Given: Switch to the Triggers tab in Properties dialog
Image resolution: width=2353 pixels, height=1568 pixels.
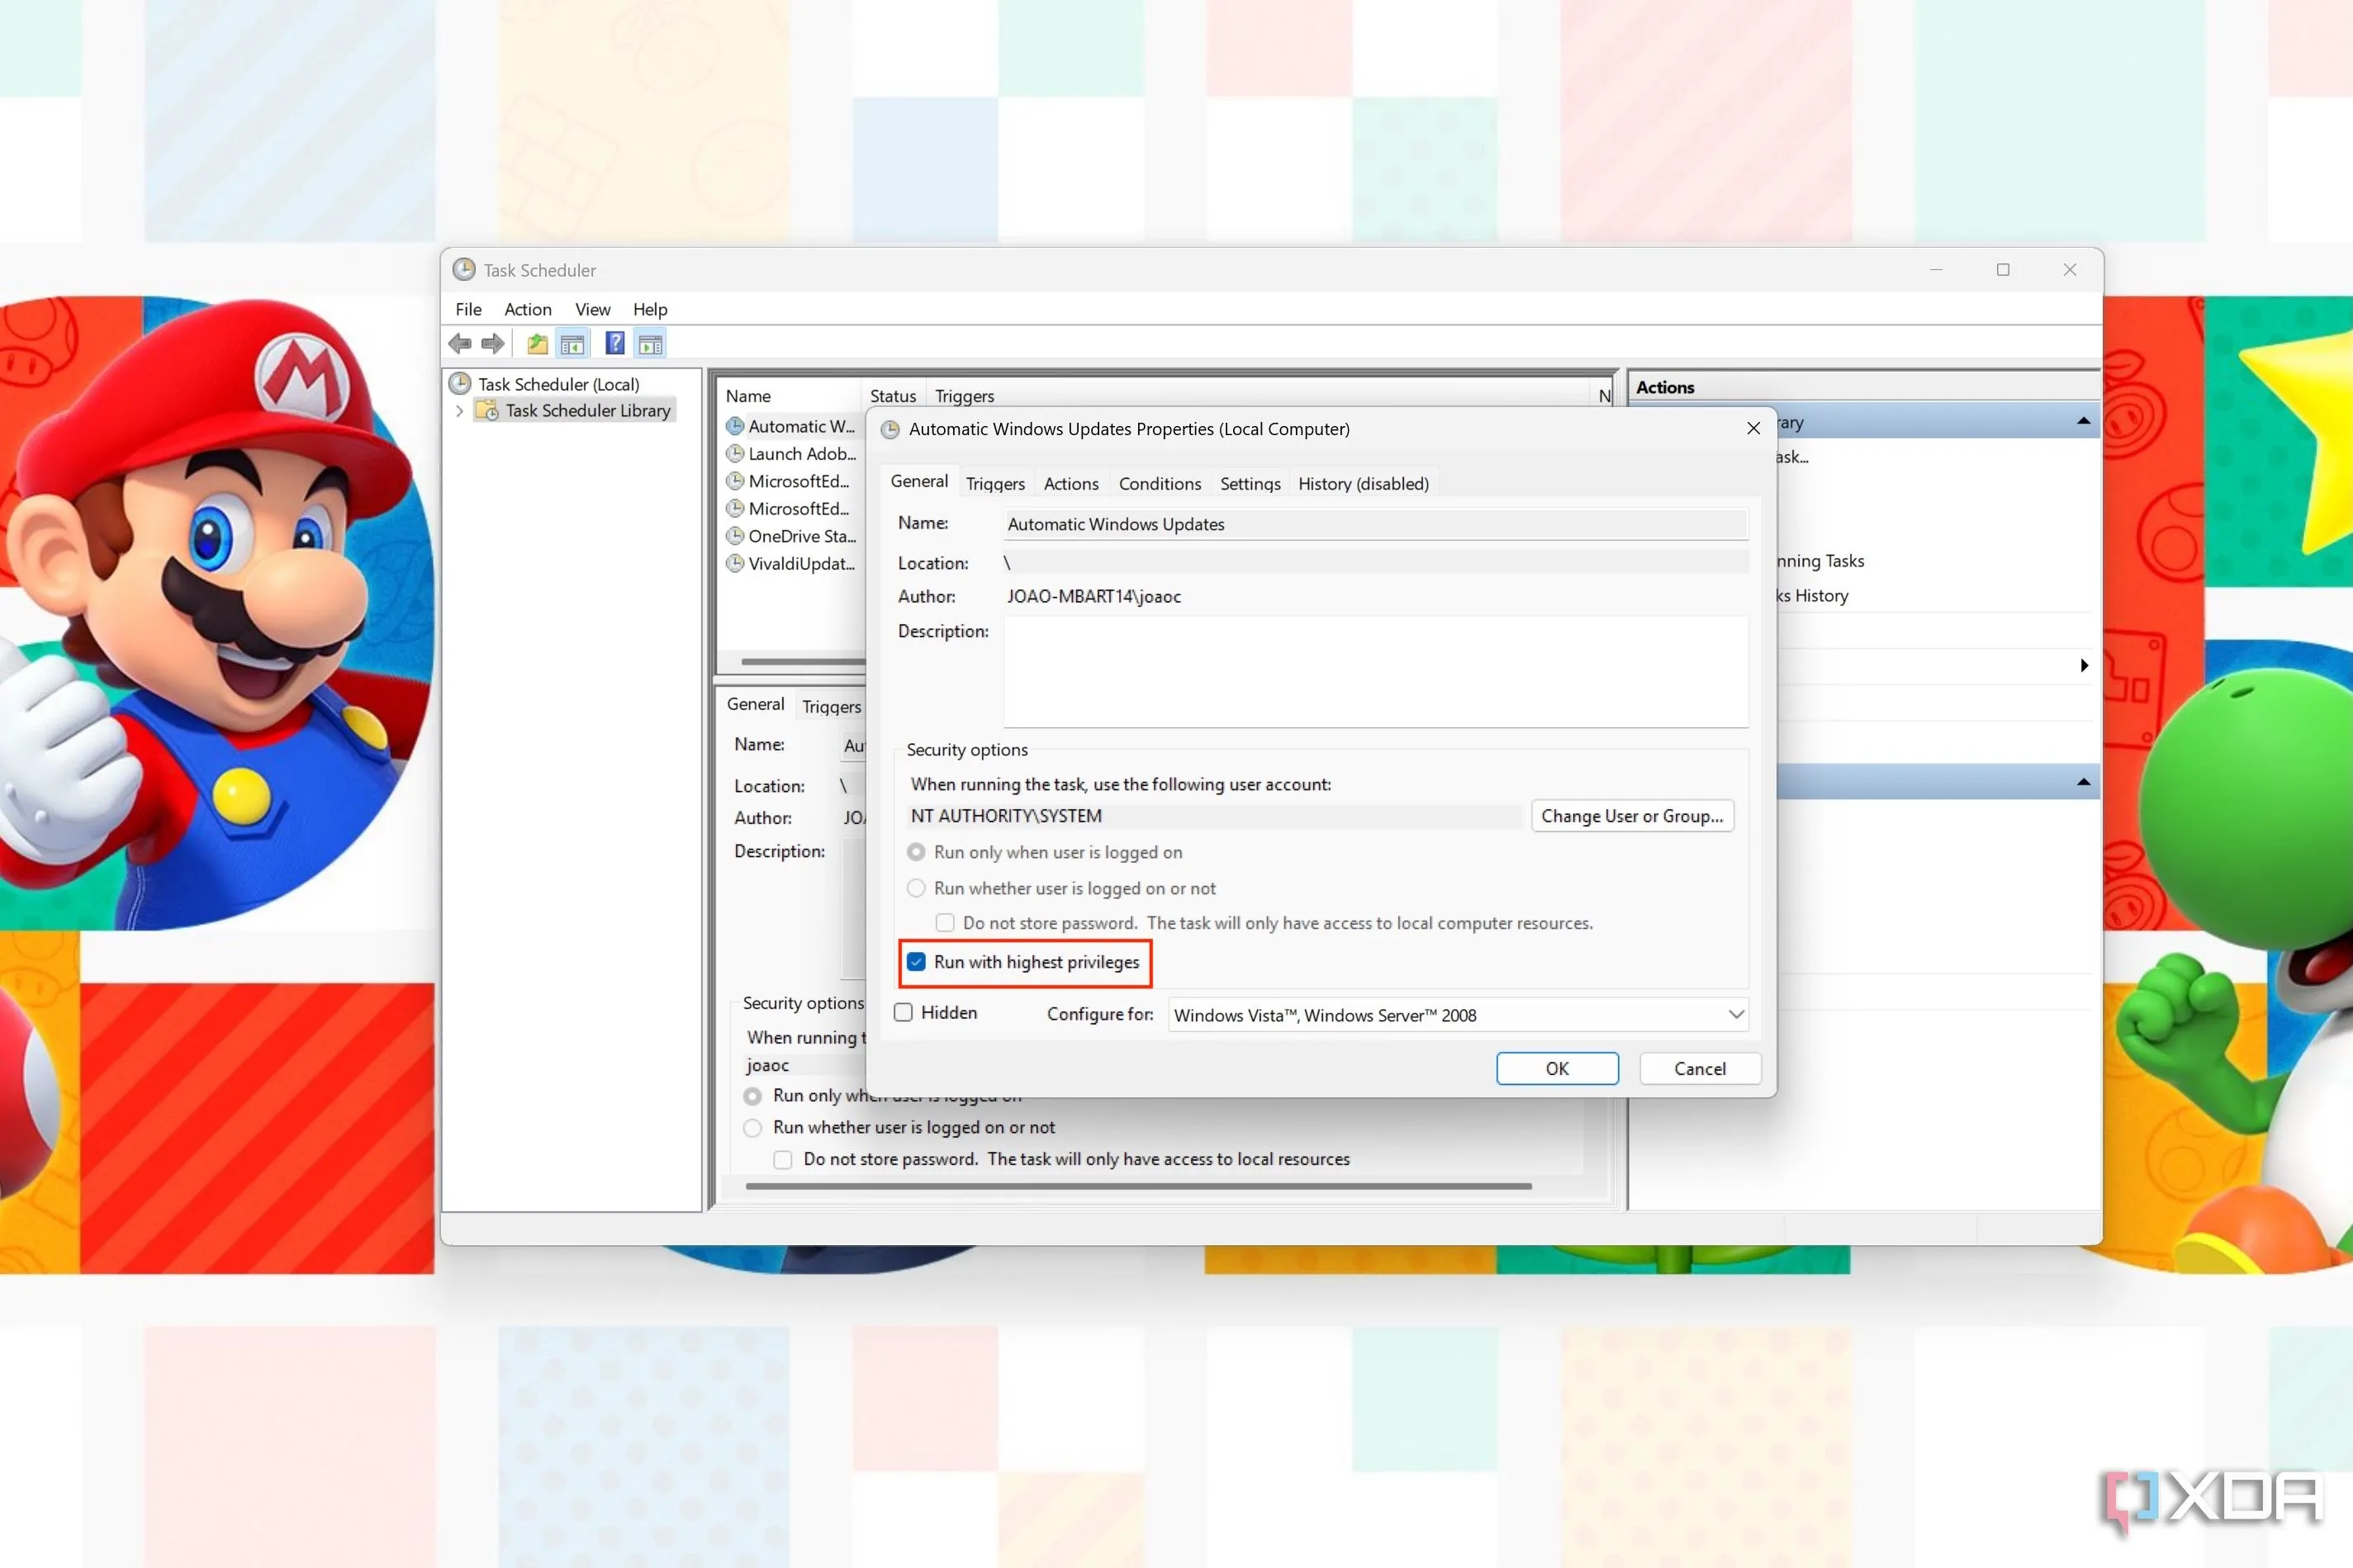Looking at the screenshot, I should coord(995,484).
